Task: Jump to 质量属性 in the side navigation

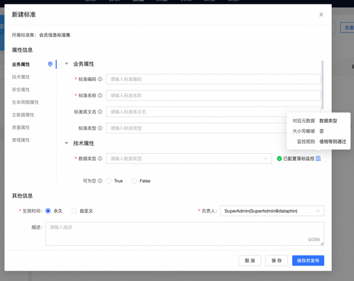Action: pos(21,127)
